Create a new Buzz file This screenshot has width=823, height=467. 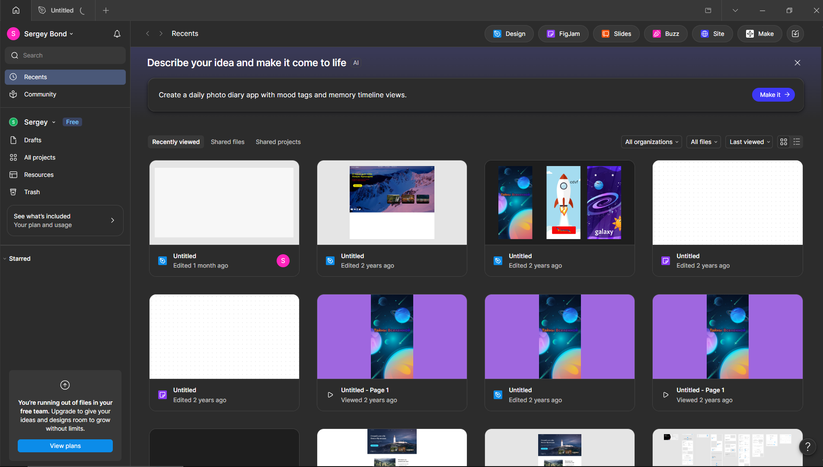(x=666, y=34)
